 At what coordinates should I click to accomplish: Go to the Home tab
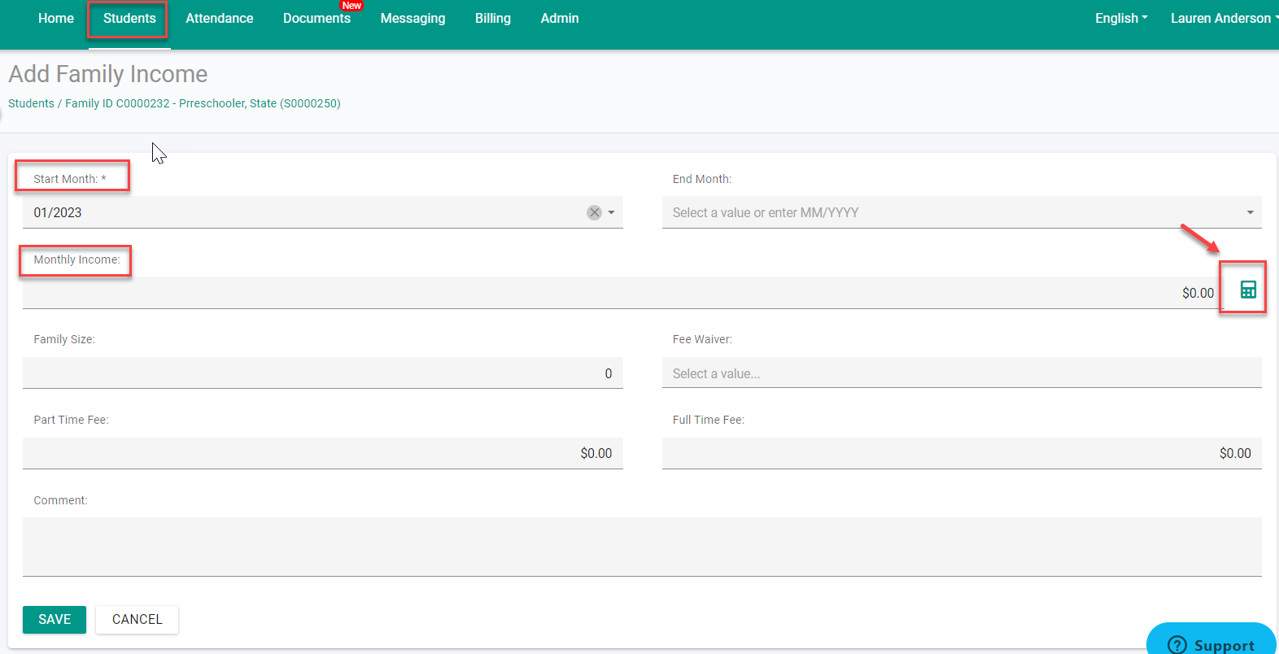pos(56,18)
